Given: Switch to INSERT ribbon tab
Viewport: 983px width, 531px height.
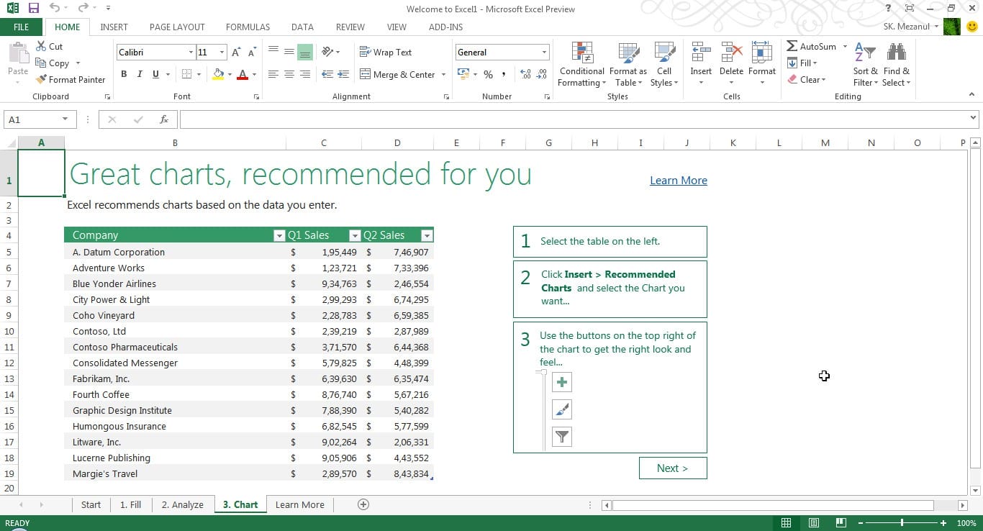Looking at the screenshot, I should [114, 27].
